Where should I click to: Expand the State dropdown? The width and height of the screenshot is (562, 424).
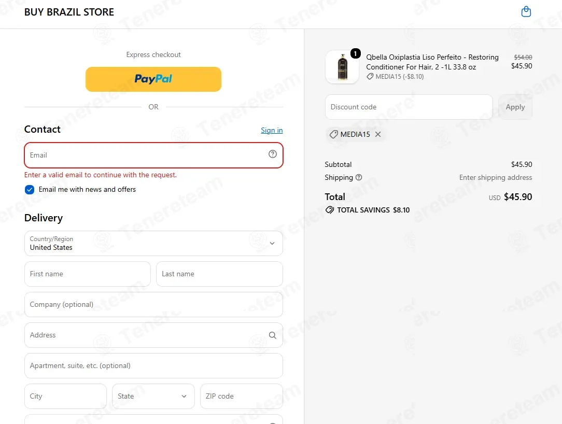tap(153, 396)
